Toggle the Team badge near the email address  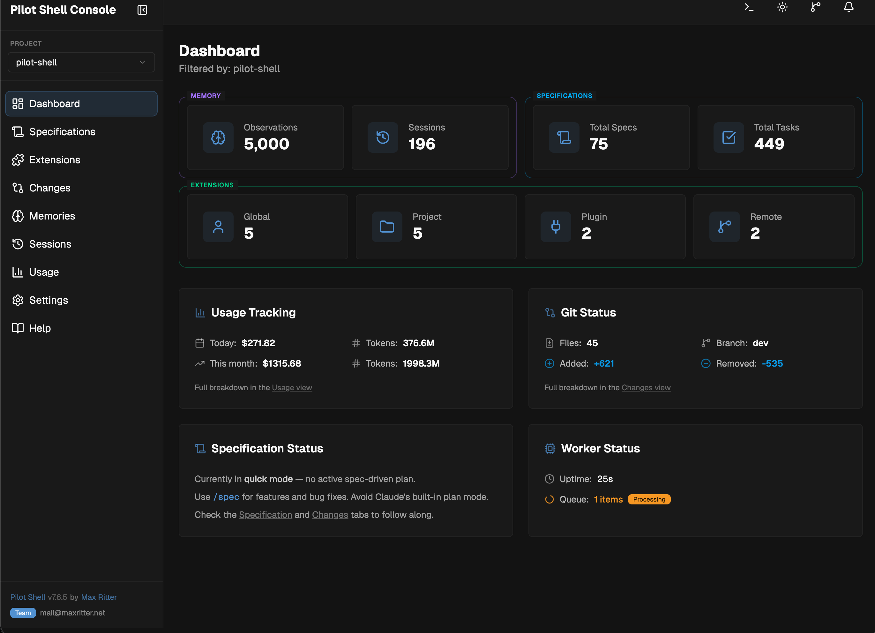[23, 613]
